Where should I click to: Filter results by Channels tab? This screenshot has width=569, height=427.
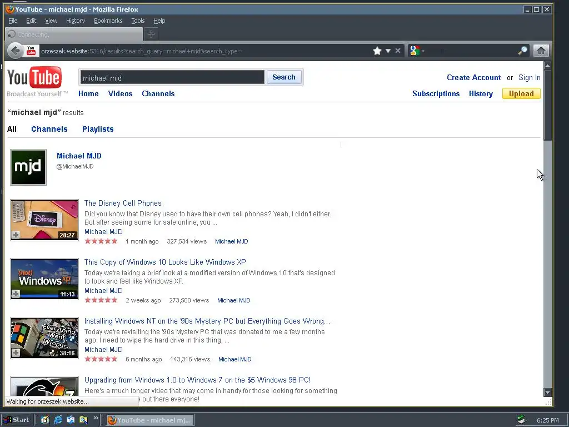[49, 129]
